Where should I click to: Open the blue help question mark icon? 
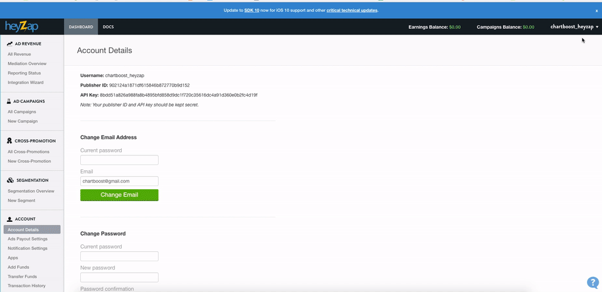pyautogui.click(x=593, y=283)
